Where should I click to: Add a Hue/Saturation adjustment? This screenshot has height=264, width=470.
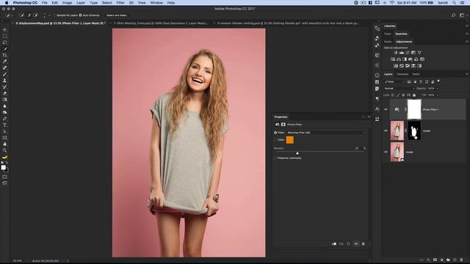click(x=393, y=59)
